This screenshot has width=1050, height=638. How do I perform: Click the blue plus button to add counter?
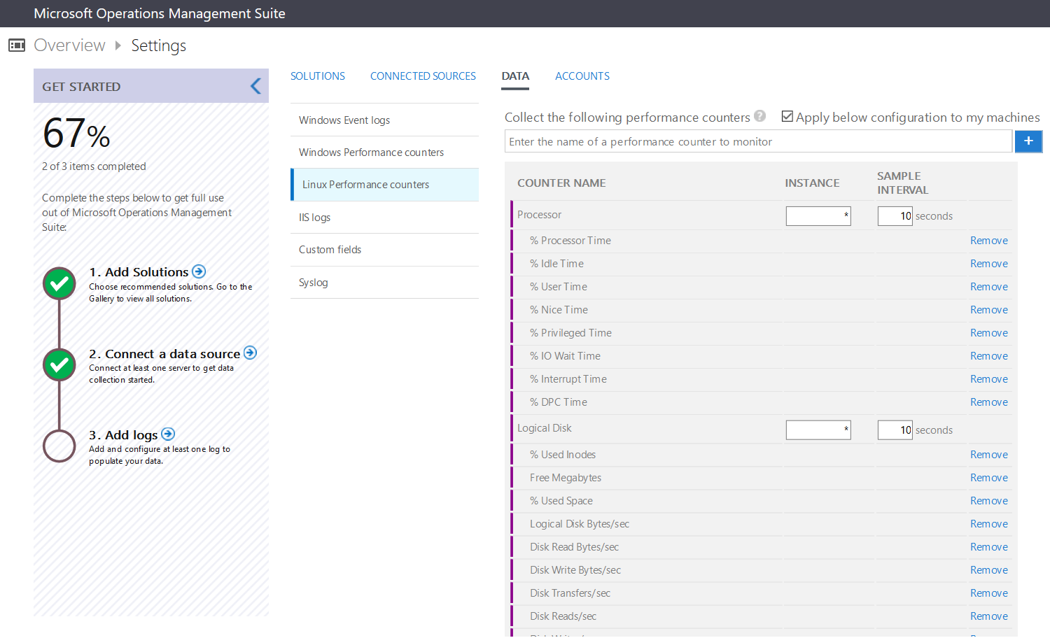point(1028,141)
